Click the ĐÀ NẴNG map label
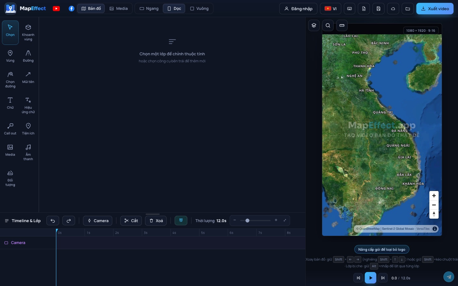458x286 pixels. pos(399,131)
